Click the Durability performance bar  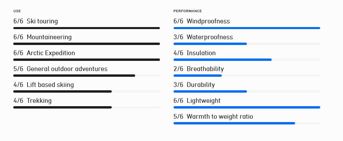pyautogui.click(x=247, y=92)
